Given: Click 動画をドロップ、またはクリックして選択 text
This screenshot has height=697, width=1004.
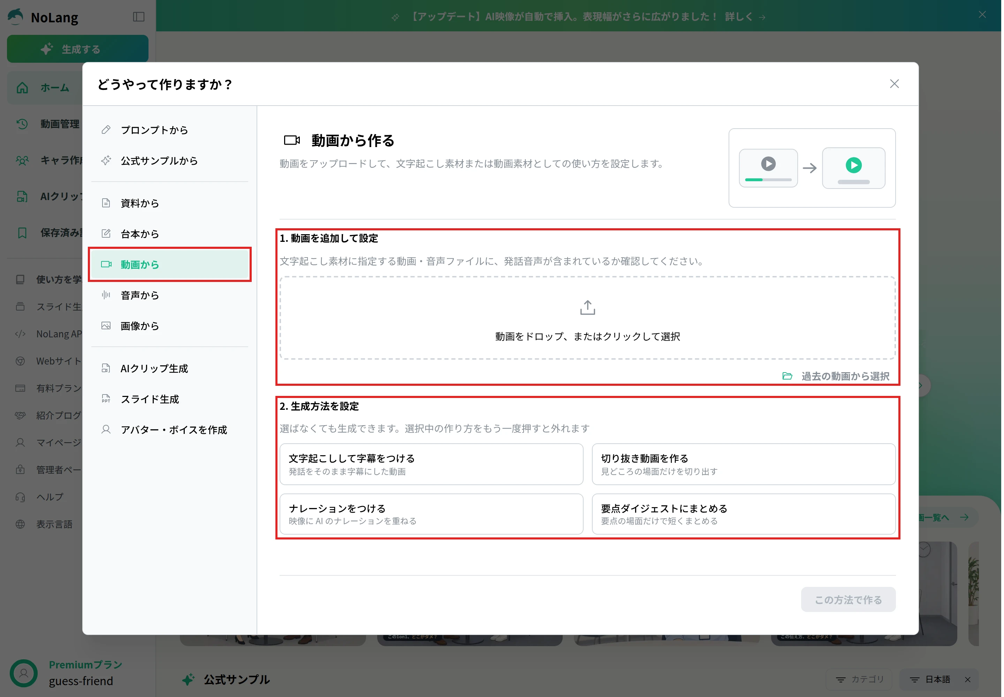Looking at the screenshot, I should 587,336.
